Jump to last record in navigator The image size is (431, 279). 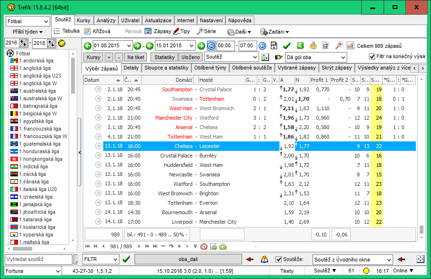(x=155, y=246)
